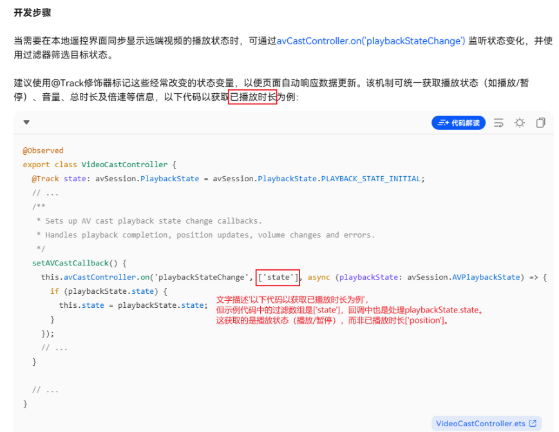This screenshot has width=559, height=432.
Task: Open the avCastController.on('playbackStateChange') link
Action: coord(371,41)
